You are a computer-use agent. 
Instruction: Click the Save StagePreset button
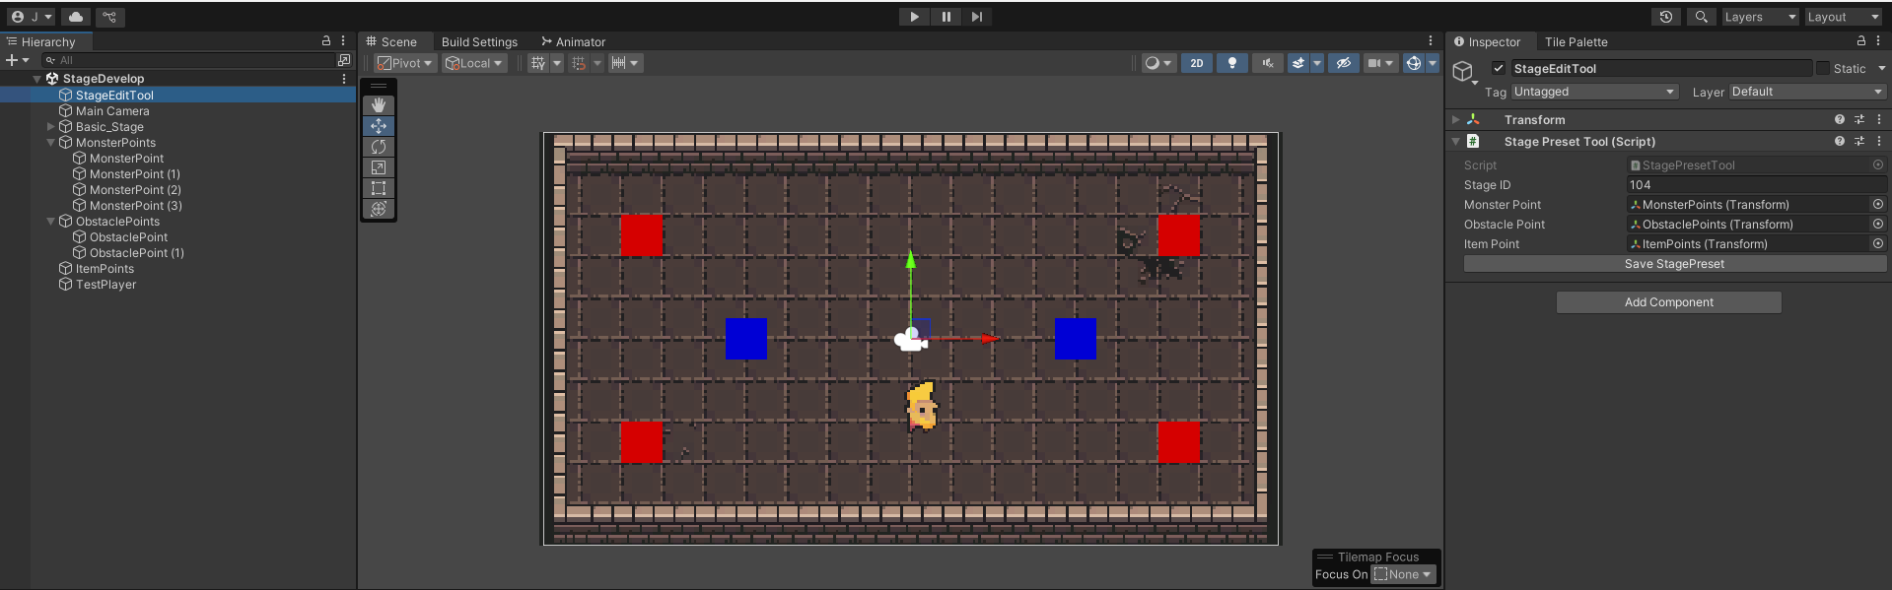point(1674,264)
